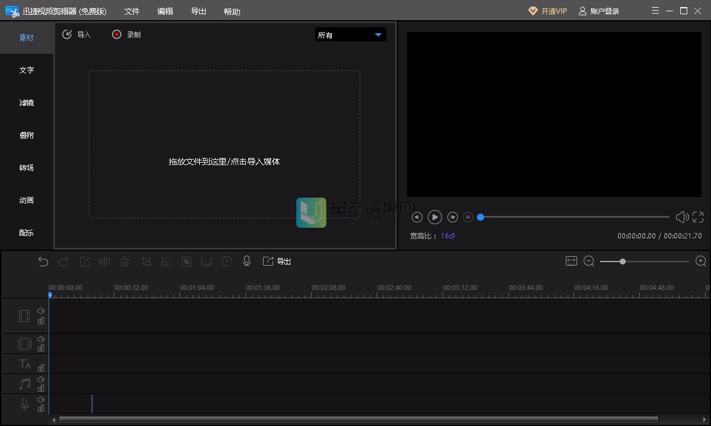Mute the voiceover track

pyautogui.click(x=41, y=400)
